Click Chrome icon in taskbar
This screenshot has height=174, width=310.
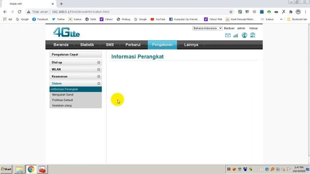(x=31, y=169)
